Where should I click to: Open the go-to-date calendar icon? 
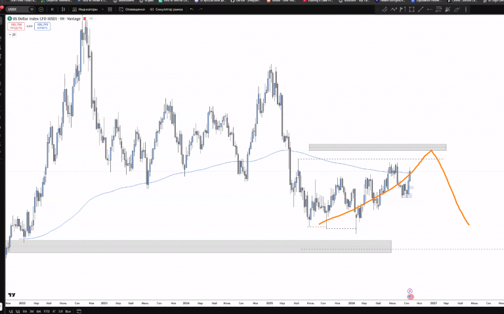point(79,311)
